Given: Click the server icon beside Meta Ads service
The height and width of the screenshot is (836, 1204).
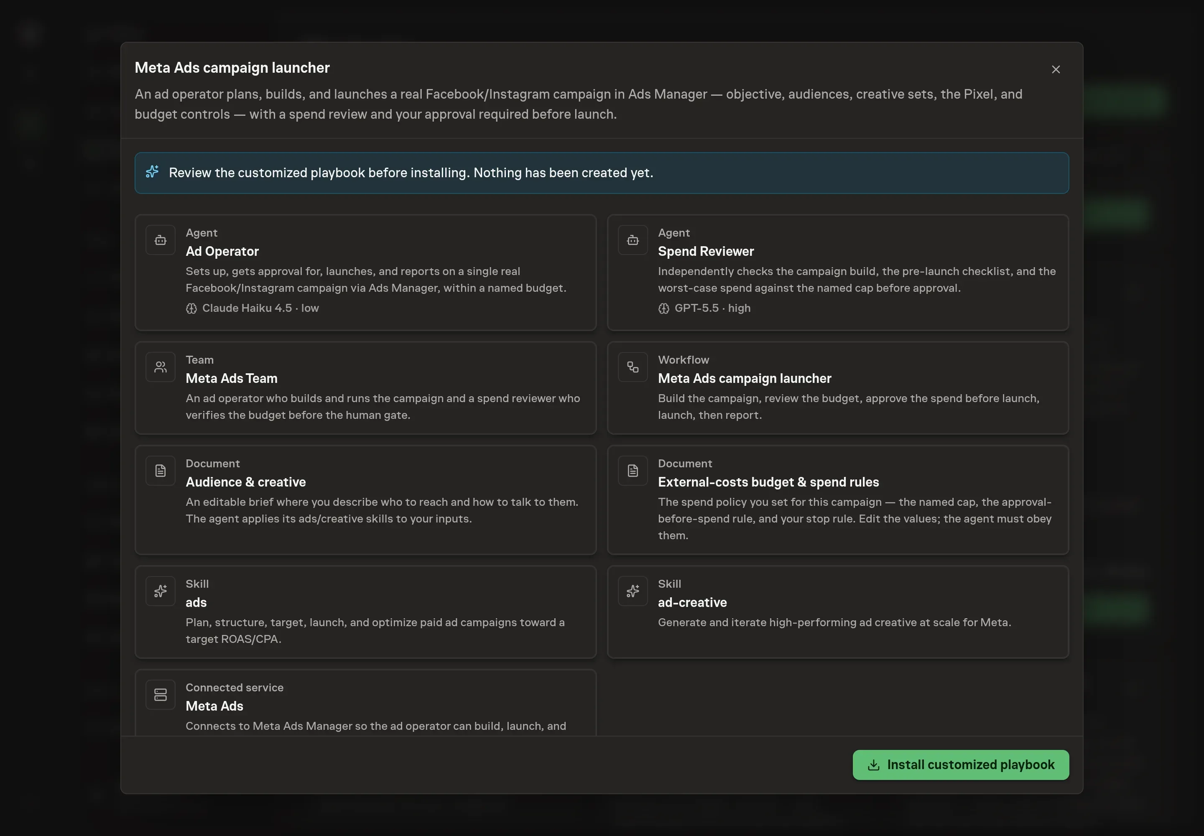Looking at the screenshot, I should [x=160, y=695].
